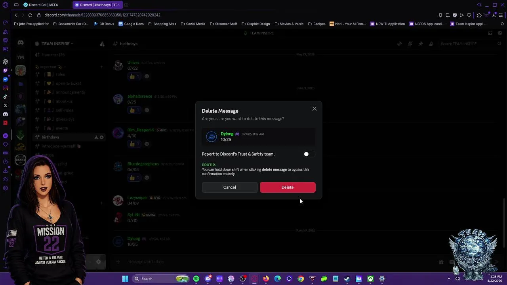507x285 pixels.
Task: Go back with the browser back arrow
Action: tap(16, 15)
